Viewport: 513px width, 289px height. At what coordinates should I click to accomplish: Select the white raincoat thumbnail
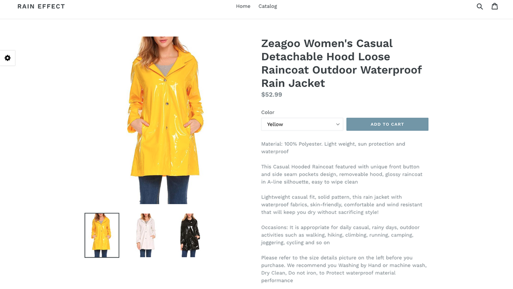click(x=145, y=235)
